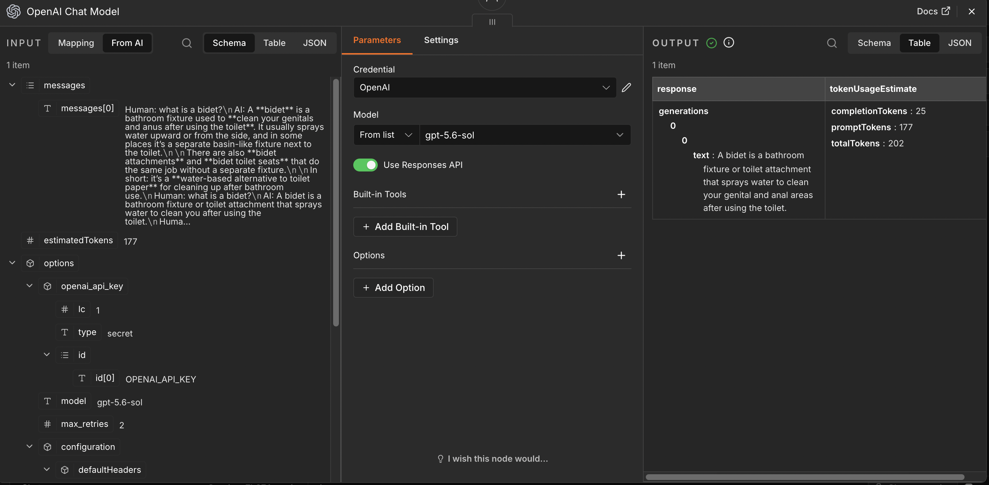Click the lc number type icon

[64, 309]
